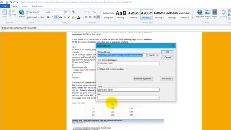Click Post draft to blog
This screenshot has height=130, width=231.
(x=35, y=17)
